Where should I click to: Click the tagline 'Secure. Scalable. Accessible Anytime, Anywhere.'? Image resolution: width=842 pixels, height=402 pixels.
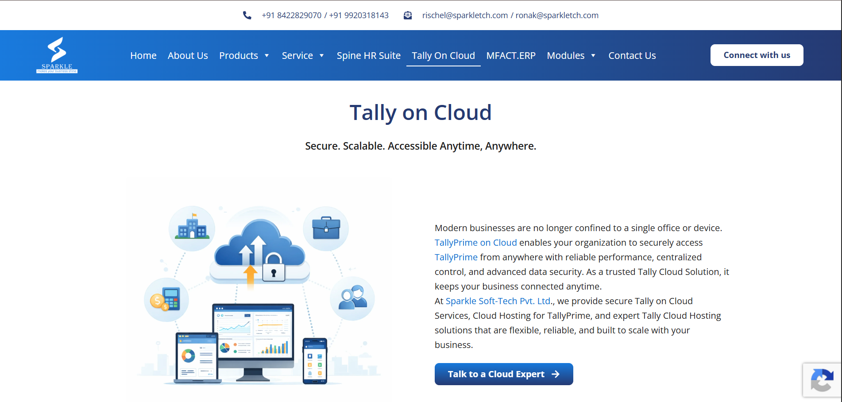click(x=421, y=146)
